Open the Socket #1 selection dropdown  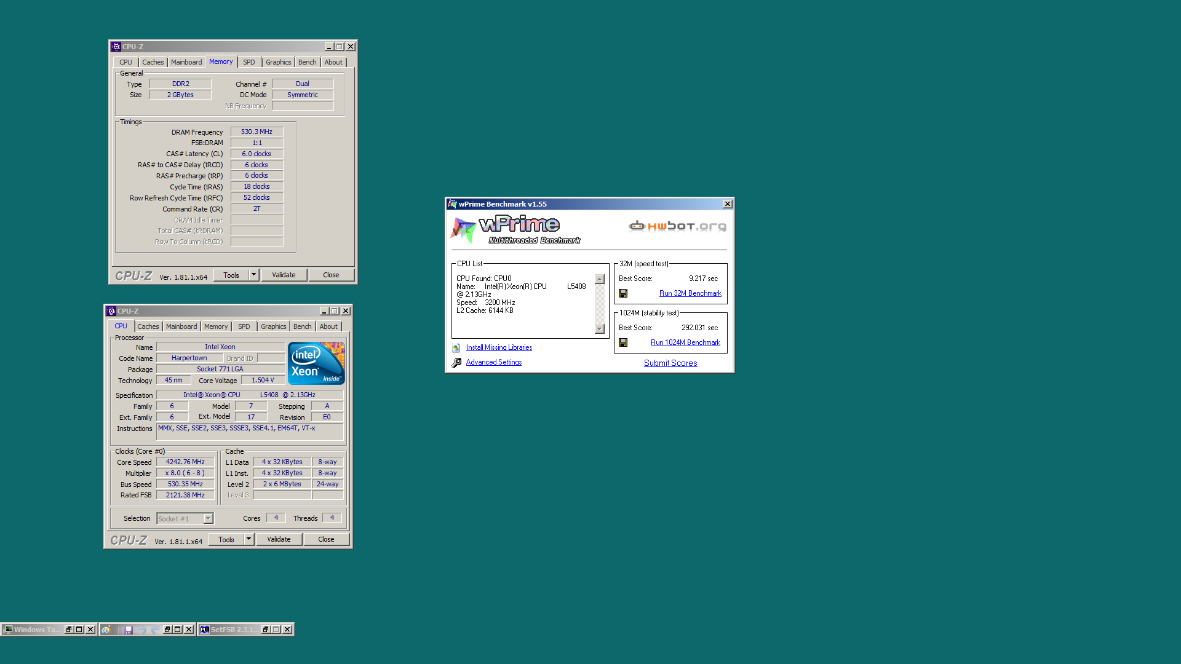point(208,519)
